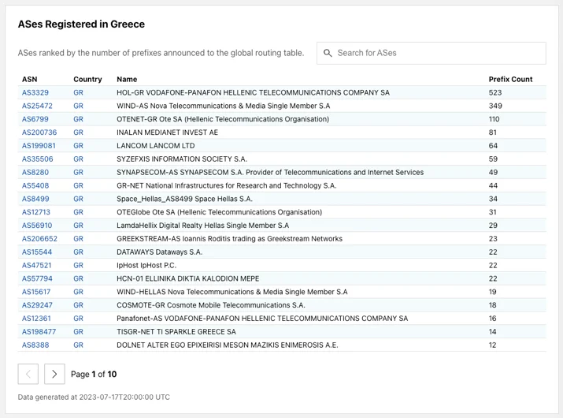Select GREEKSTREAM-AS Ioannis Roditis name cell
This screenshot has width=563, height=418.
[229, 239]
